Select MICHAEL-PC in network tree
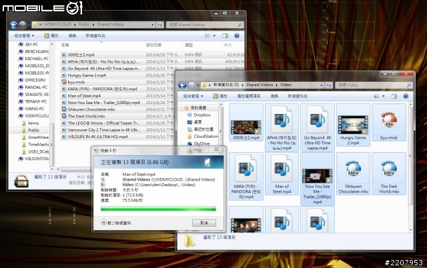Viewport: 427px width, 268px height. [x=33, y=59]
